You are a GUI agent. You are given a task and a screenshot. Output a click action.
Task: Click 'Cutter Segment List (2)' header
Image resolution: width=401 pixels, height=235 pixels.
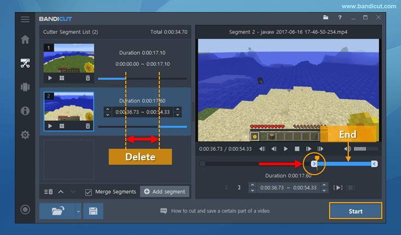[x=70, y=32]
